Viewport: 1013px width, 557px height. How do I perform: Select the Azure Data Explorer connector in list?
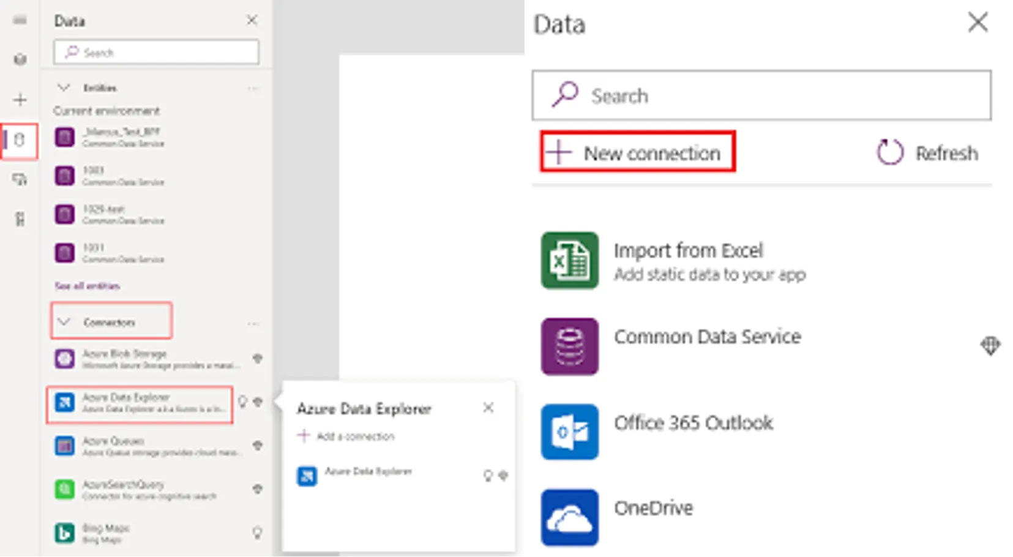coord(140,403)
